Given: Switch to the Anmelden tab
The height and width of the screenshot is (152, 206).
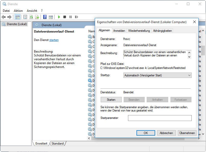Looking at the screenshot, I should [x=119, y=31].
